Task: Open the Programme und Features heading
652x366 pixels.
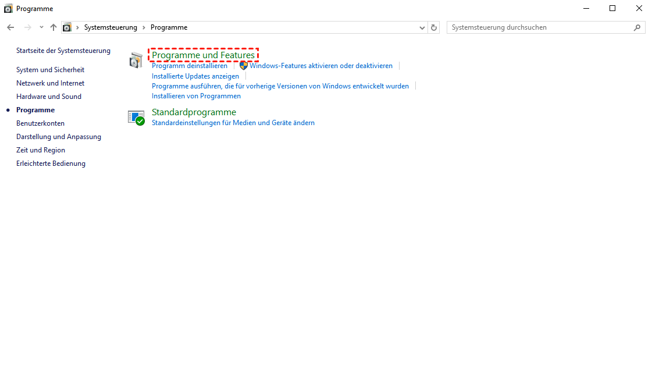Action: click(204, 55)
